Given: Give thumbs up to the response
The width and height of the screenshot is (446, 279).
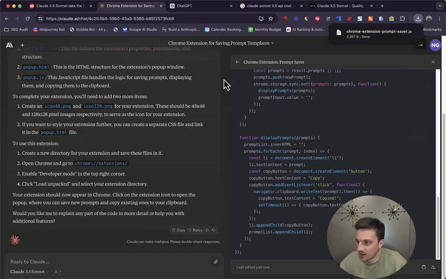Looking at the screenshot, I should [207, 230].
